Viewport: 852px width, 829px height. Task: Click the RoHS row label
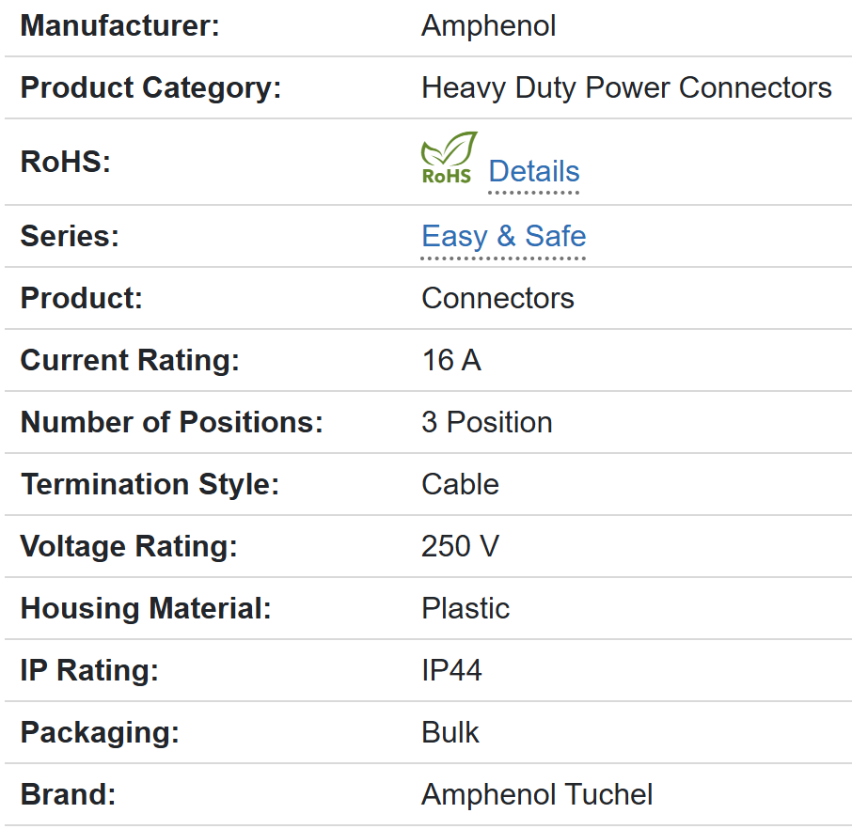(x=65, y=162)
